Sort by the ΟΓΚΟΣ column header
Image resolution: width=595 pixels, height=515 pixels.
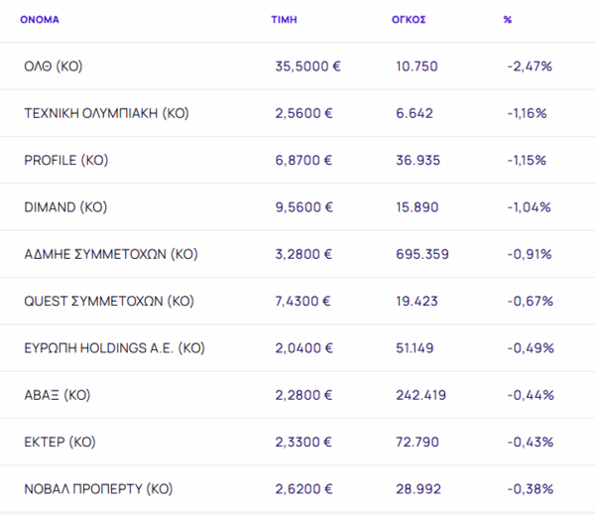coord(409,20)
